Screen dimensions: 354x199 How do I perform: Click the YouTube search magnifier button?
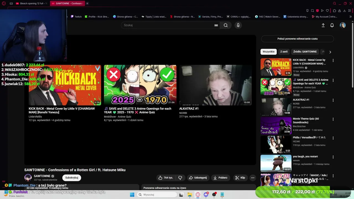[226, 25]
